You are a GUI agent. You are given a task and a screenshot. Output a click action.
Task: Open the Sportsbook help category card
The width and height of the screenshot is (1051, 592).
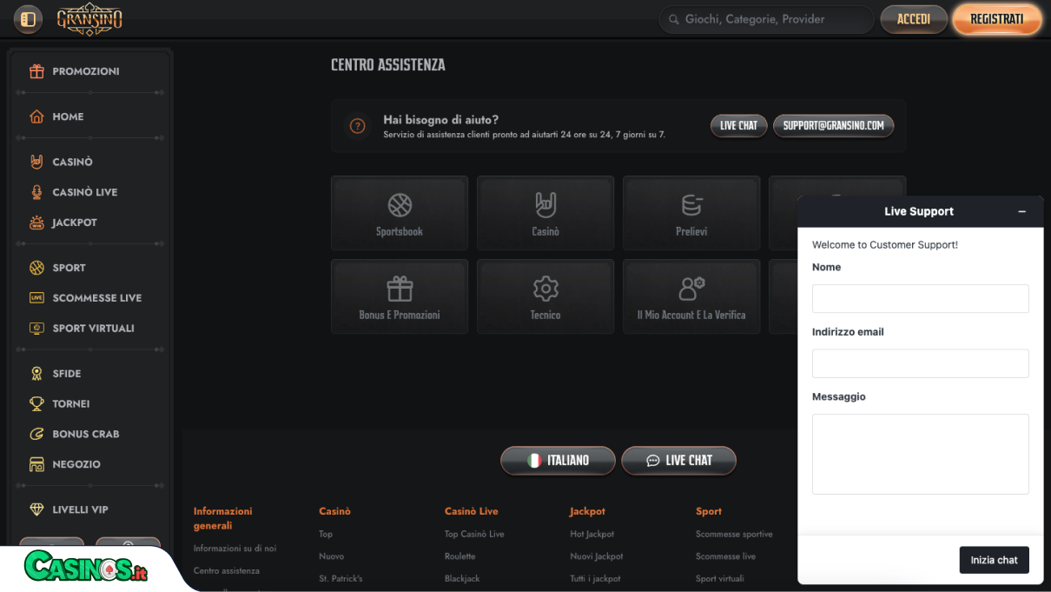[400, 213]
